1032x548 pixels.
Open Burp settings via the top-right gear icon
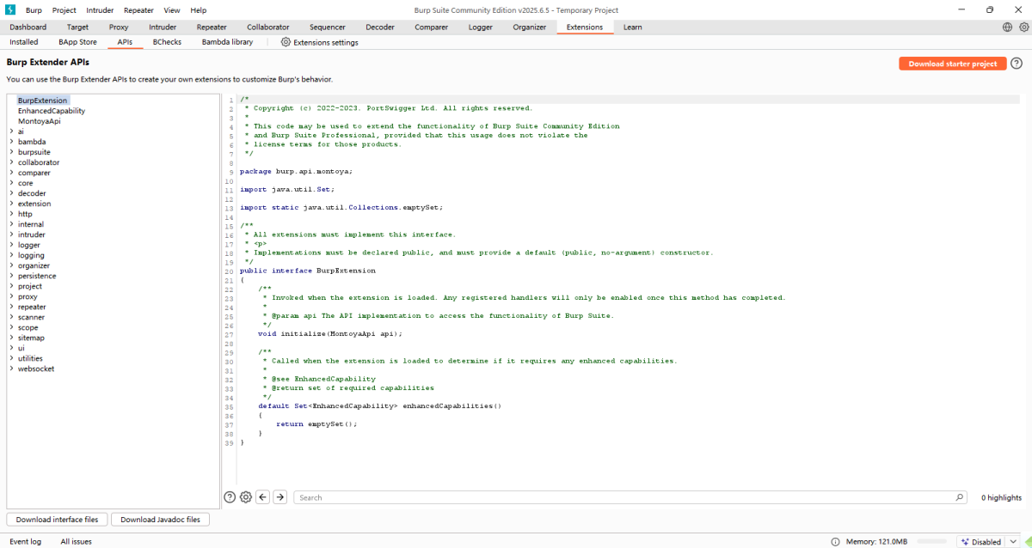(x=1023, y=27)
